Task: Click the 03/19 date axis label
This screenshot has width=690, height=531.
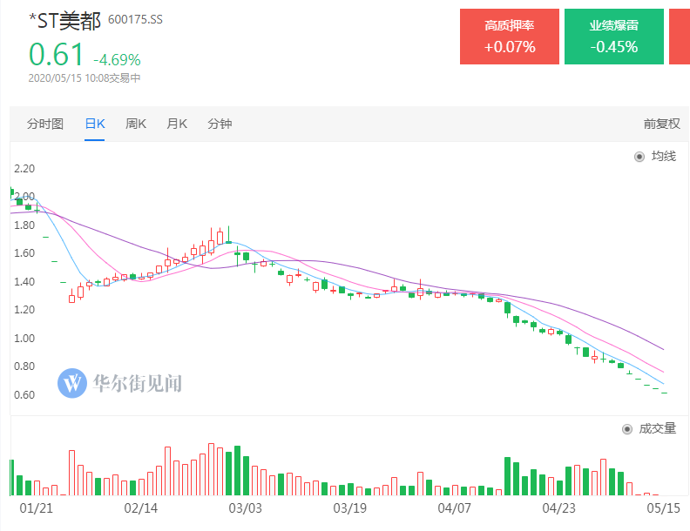Action: click(350, 508)
